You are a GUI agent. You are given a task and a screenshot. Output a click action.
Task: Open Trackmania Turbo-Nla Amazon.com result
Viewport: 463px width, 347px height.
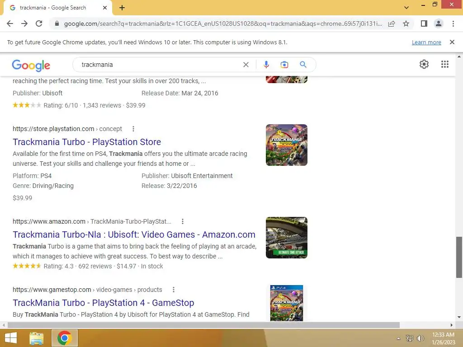pyautogui.click(x=134, y=234)
